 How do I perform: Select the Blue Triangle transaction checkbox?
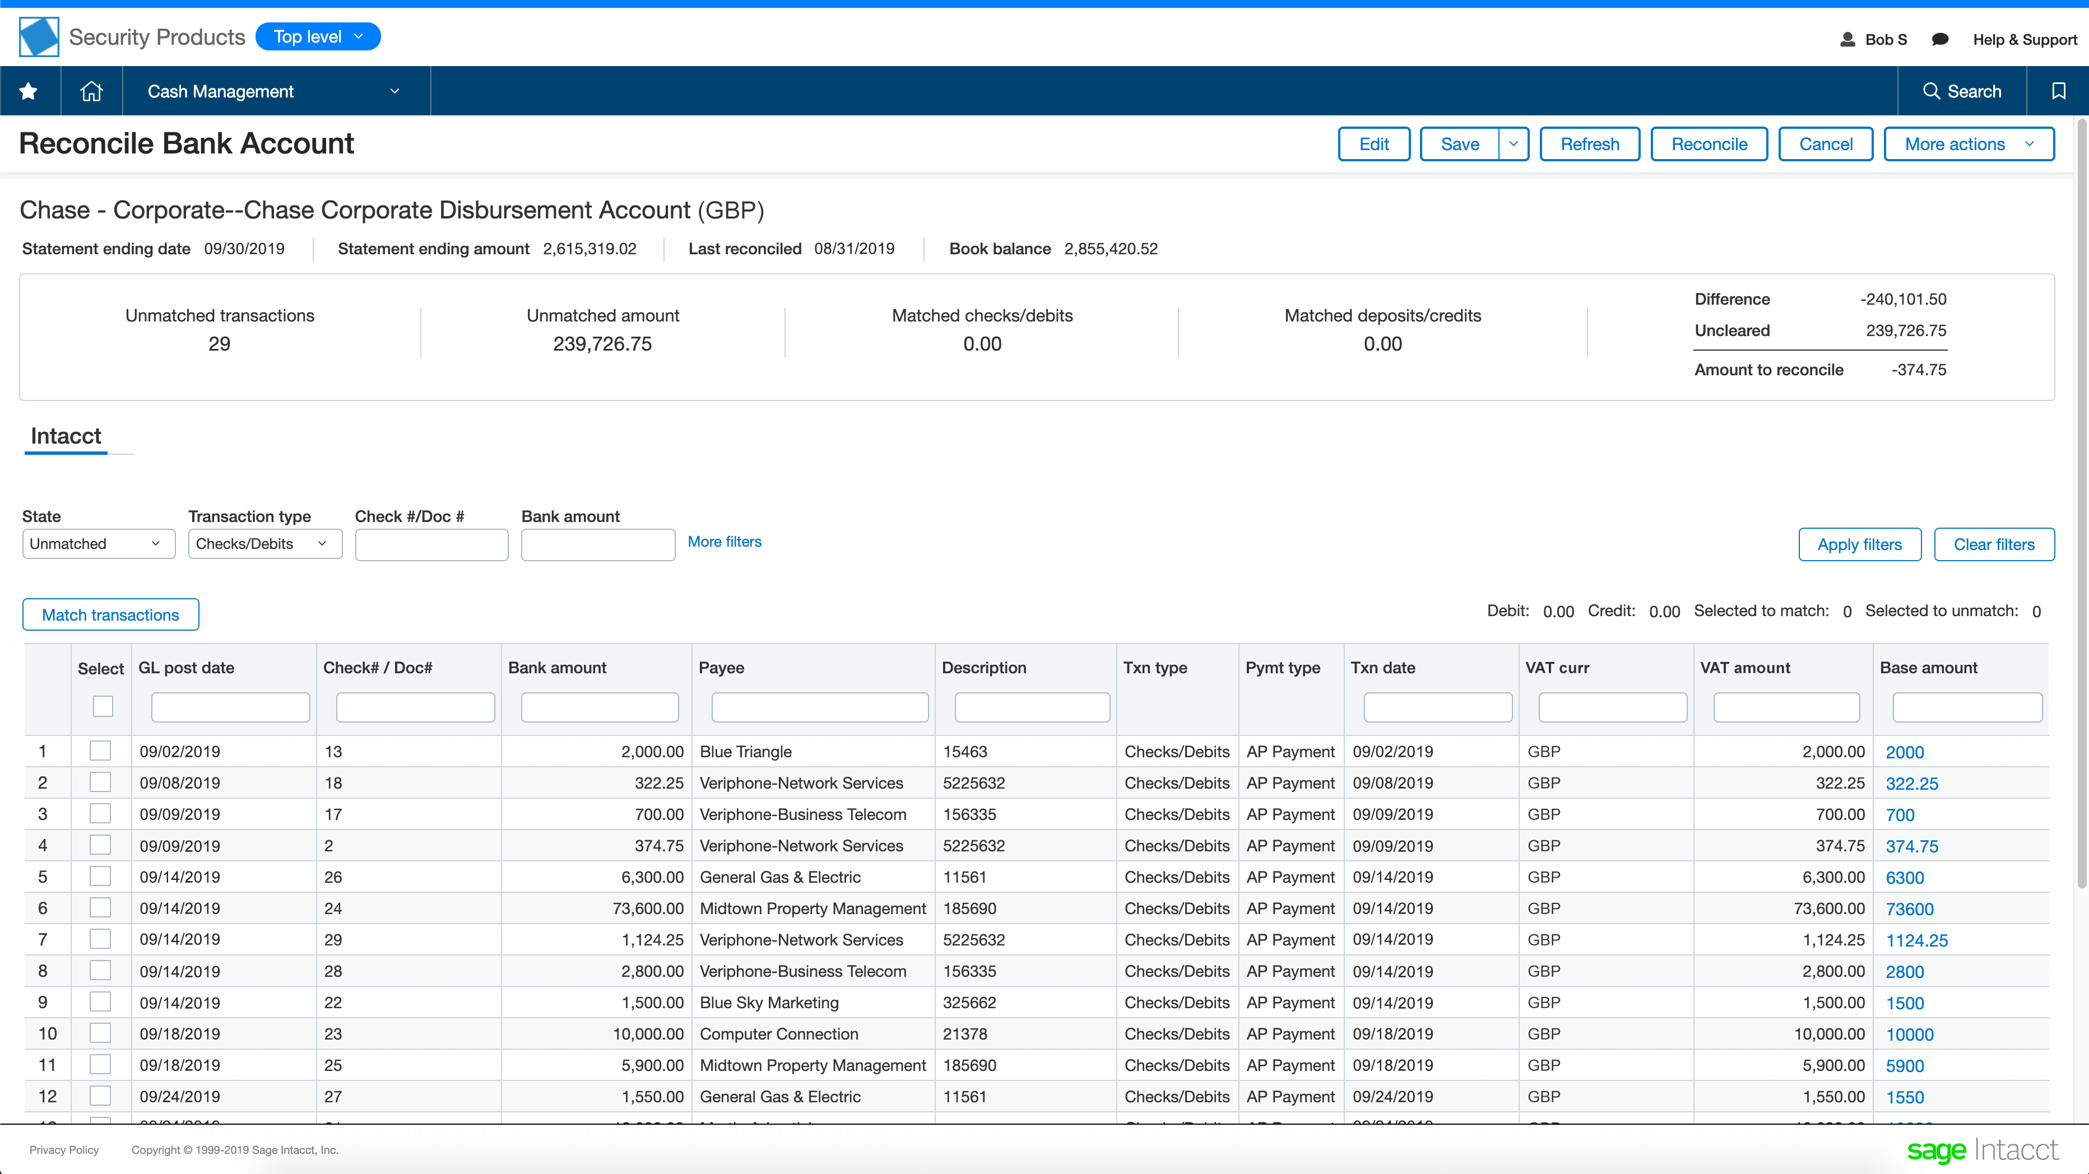pyautogui.click(x=100, y=751)
